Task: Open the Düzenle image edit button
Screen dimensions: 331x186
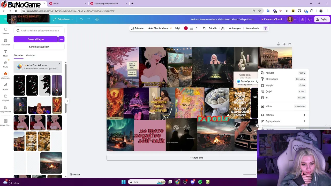Action: (x=137, y=28)
